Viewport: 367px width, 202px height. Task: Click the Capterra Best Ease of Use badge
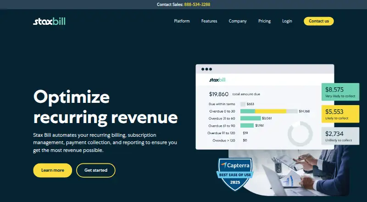pyautogui.click(x=235, y=174)
